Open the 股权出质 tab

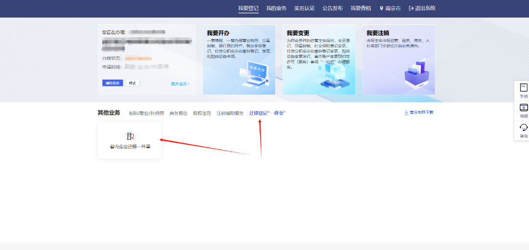(202, 113)
